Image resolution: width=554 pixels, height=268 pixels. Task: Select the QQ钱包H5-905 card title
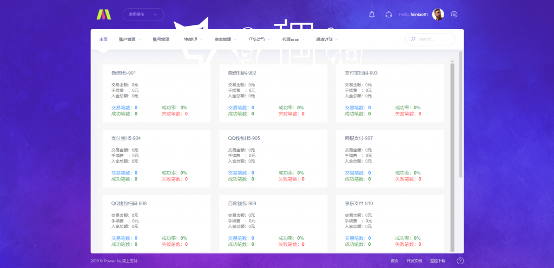244,138
